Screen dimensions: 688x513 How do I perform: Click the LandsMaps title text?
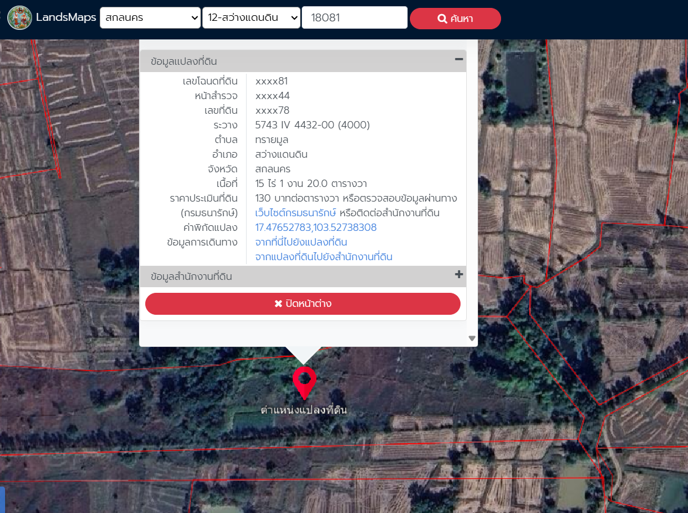click(x=66, y=17)
